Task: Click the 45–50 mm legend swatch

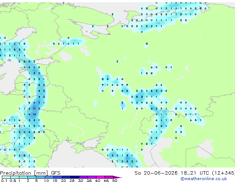Action: (x=109, y=177)
